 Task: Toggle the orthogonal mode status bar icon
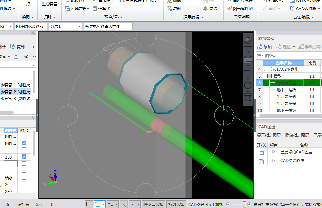coord(88,204)
